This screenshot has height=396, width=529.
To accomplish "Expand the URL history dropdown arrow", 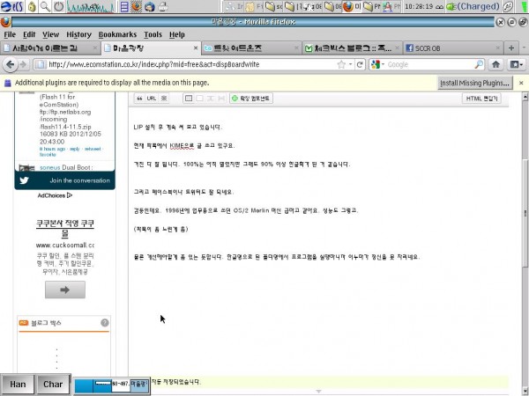I will pyautogui.click(x=351, y=64).
